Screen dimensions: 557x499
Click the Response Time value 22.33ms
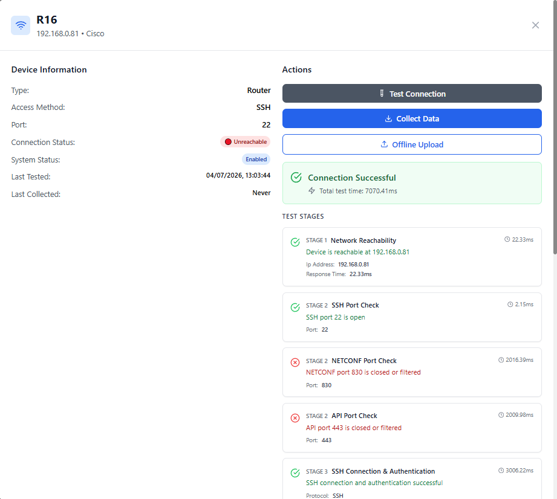coord(360,274)
